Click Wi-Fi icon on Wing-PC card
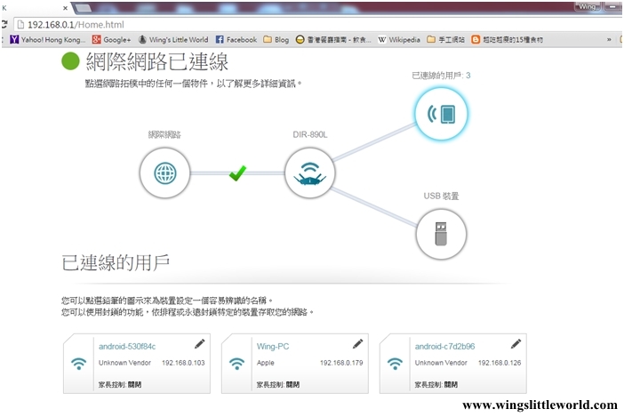624x417 pixels. tap(236, 364)
